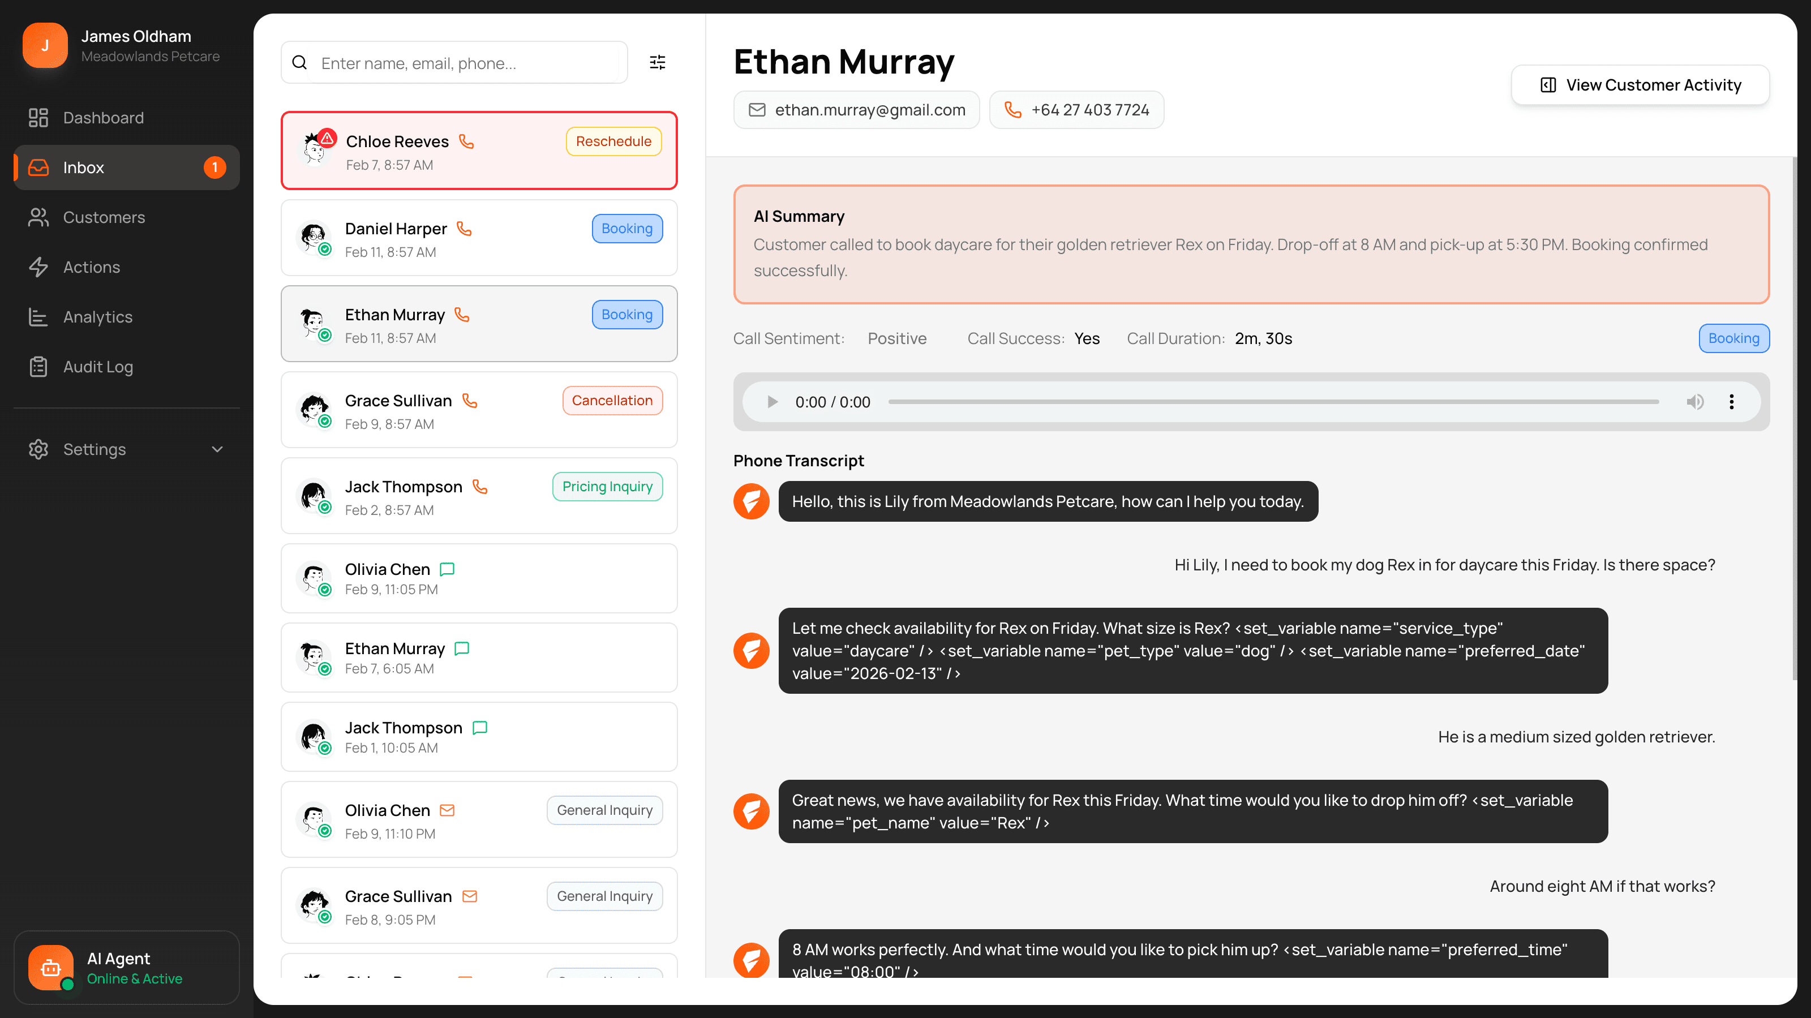Go to the Analytics section
Screen dimensions: 1811x1018
(x=98, y=317)
